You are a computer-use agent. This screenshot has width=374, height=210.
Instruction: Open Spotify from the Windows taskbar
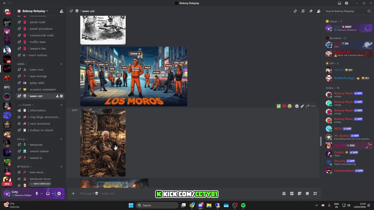[x=243, y=205]
